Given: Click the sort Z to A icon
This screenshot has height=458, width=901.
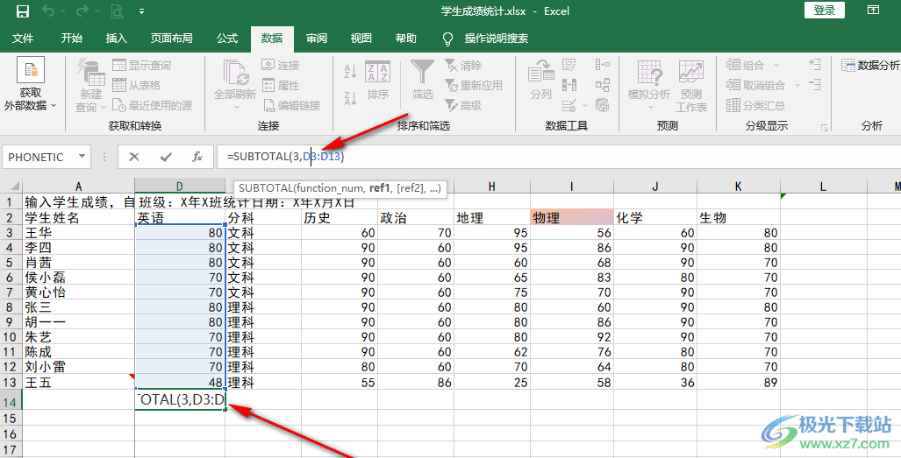Looking at the screenshot, I should pos(350,98).
